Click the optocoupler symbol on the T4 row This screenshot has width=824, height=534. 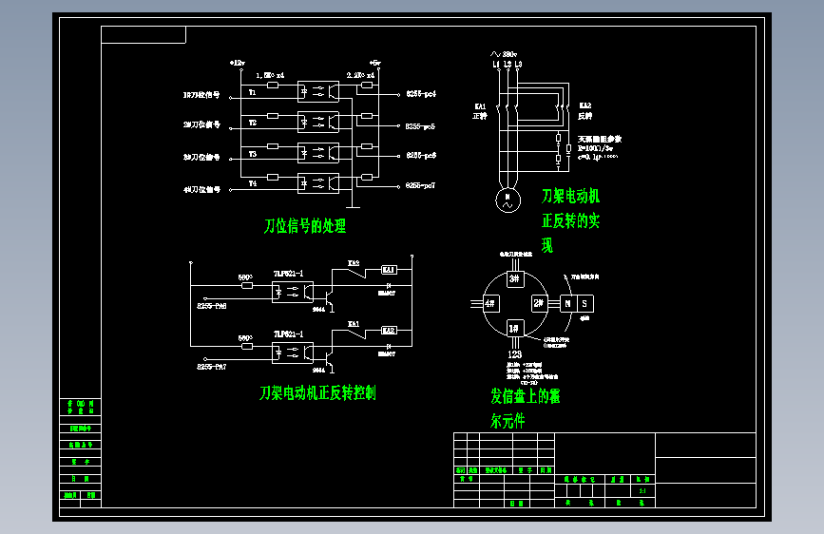[318, 183]
